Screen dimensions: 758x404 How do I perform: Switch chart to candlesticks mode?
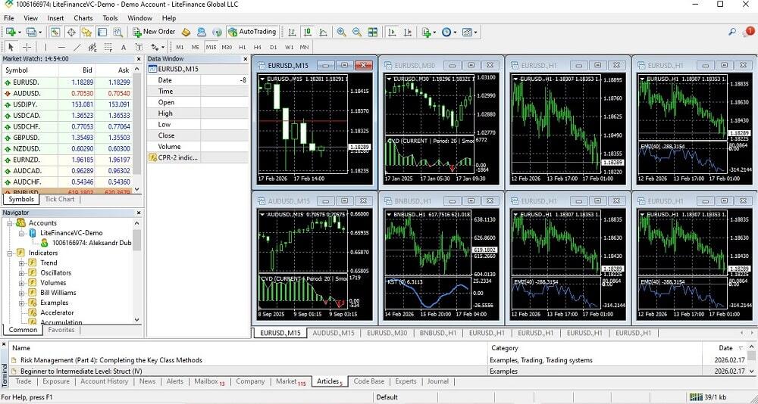[x=308, y=32]
